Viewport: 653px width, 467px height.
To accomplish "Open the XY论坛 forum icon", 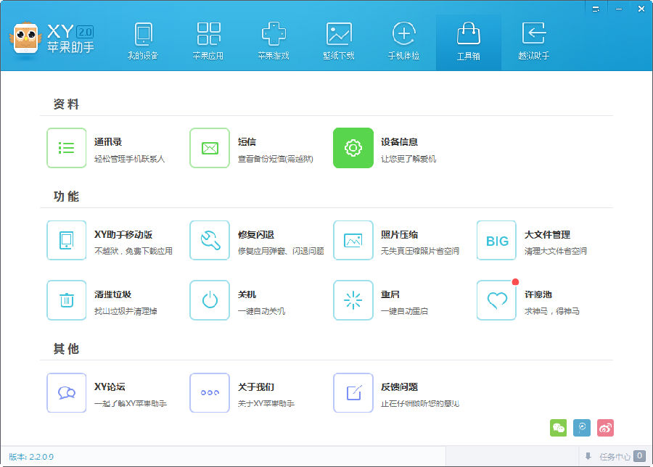I will click(x=67, y=393).
